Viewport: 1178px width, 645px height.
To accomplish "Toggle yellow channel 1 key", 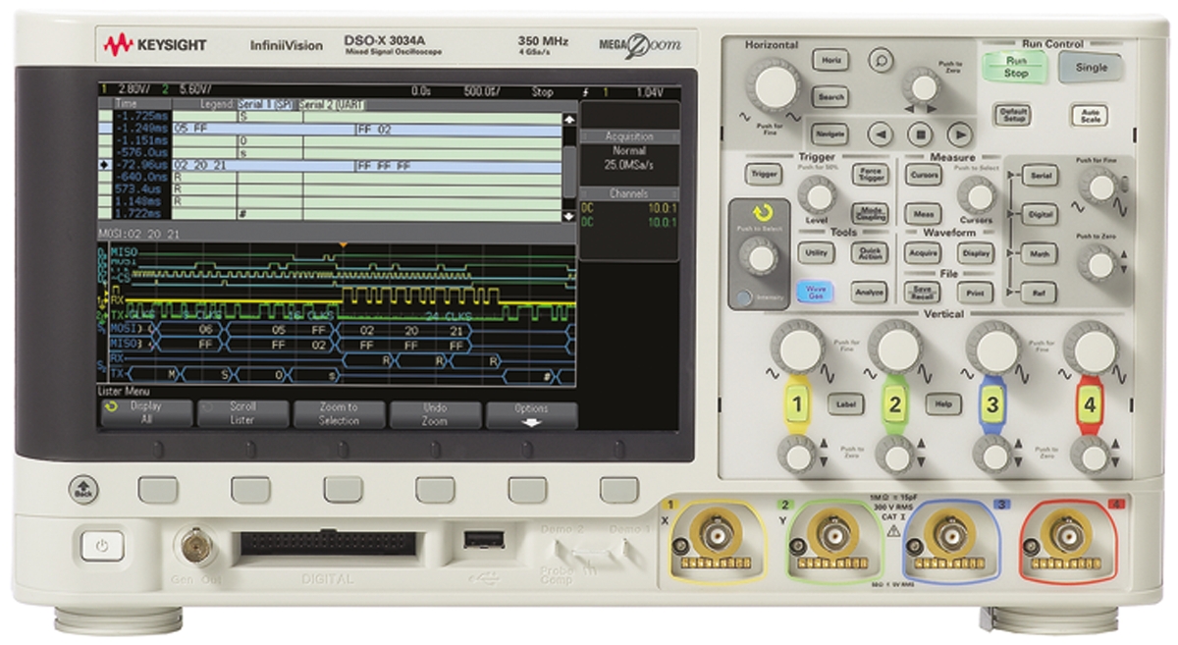I will click(797, 403).
